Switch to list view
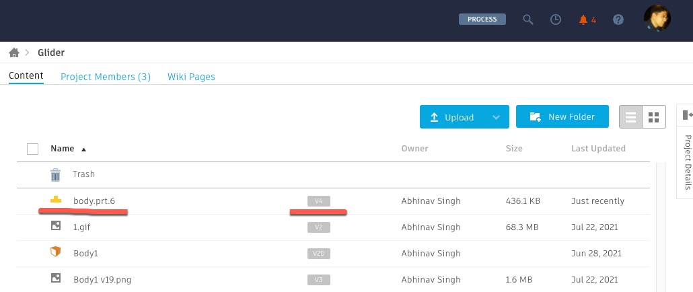 (630, 116)
